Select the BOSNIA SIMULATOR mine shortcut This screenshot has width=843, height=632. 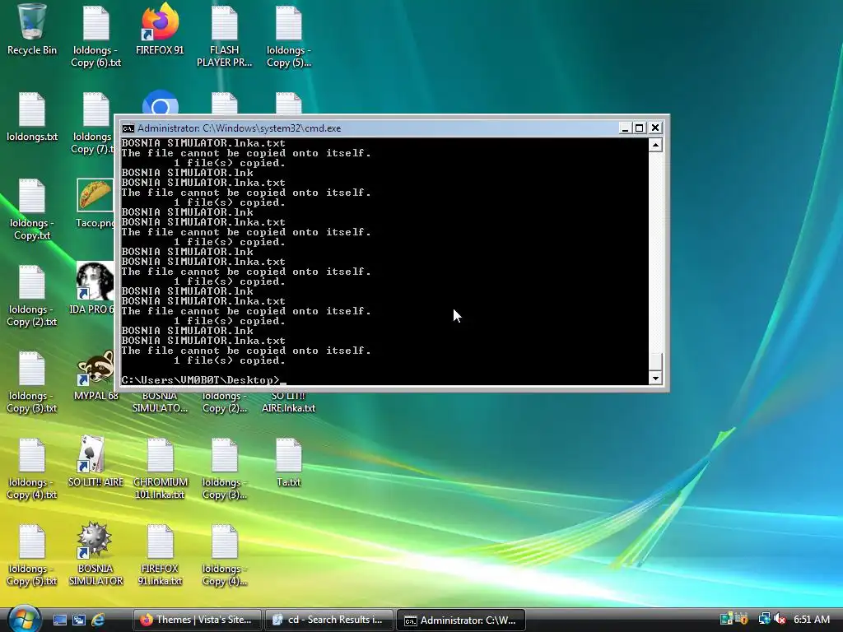(x=95, y=554)
